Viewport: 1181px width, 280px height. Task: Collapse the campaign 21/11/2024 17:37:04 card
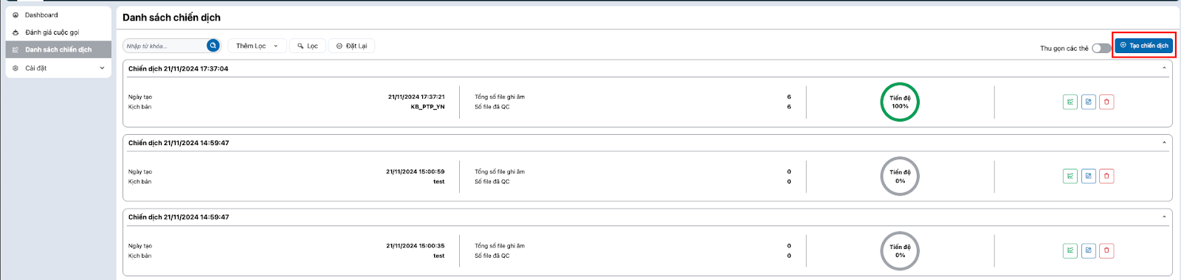1164,69
